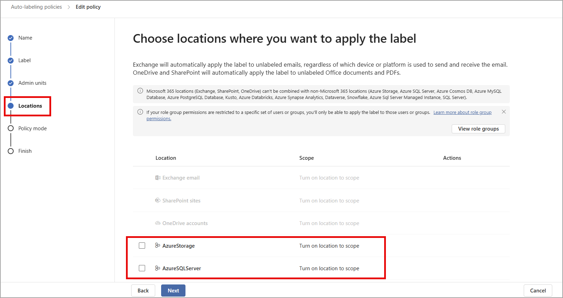563x298 pixels.
Task: Click the info icon beside role group permissions note
Action: (140, 112)
